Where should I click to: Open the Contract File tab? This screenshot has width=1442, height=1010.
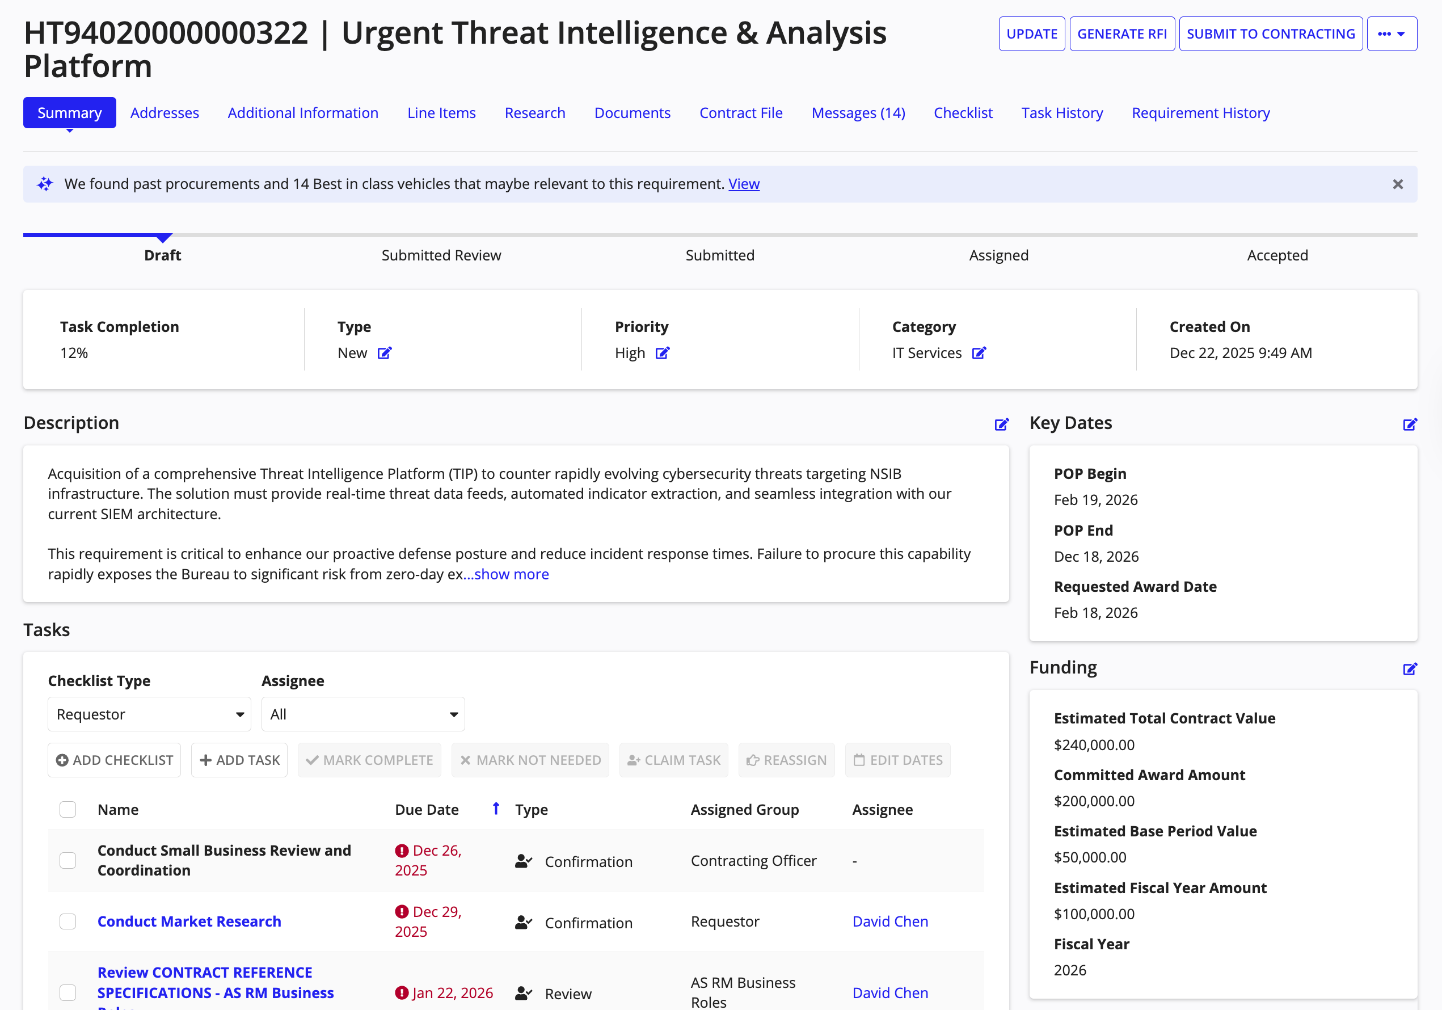[x=741, y=113]
